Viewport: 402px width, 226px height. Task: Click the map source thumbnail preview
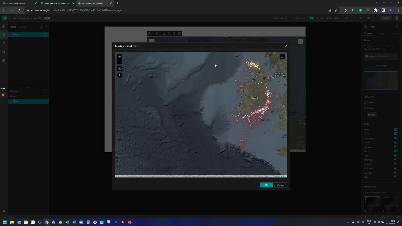[381, 80]
